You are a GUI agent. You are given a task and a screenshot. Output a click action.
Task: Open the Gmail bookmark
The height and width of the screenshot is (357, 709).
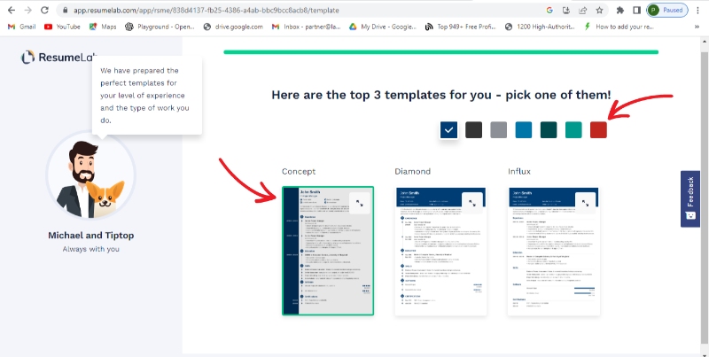pos(21,27)
